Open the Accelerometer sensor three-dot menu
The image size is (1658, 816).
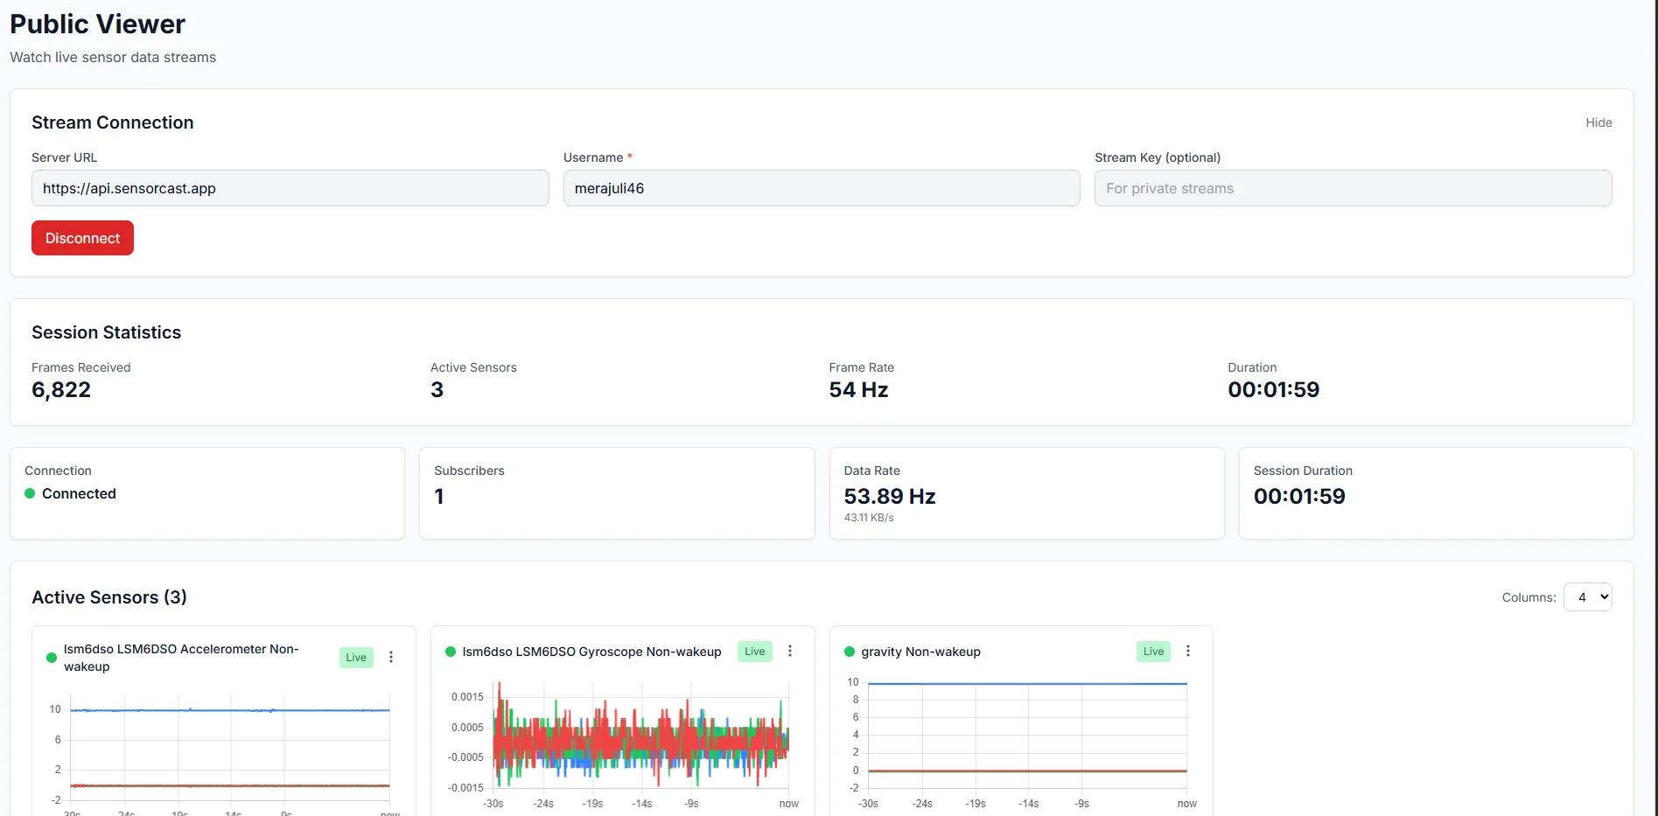391,658
